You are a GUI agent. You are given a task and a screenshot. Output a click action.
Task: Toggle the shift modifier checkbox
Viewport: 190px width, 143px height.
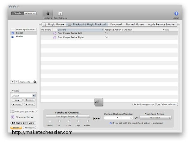50,121
